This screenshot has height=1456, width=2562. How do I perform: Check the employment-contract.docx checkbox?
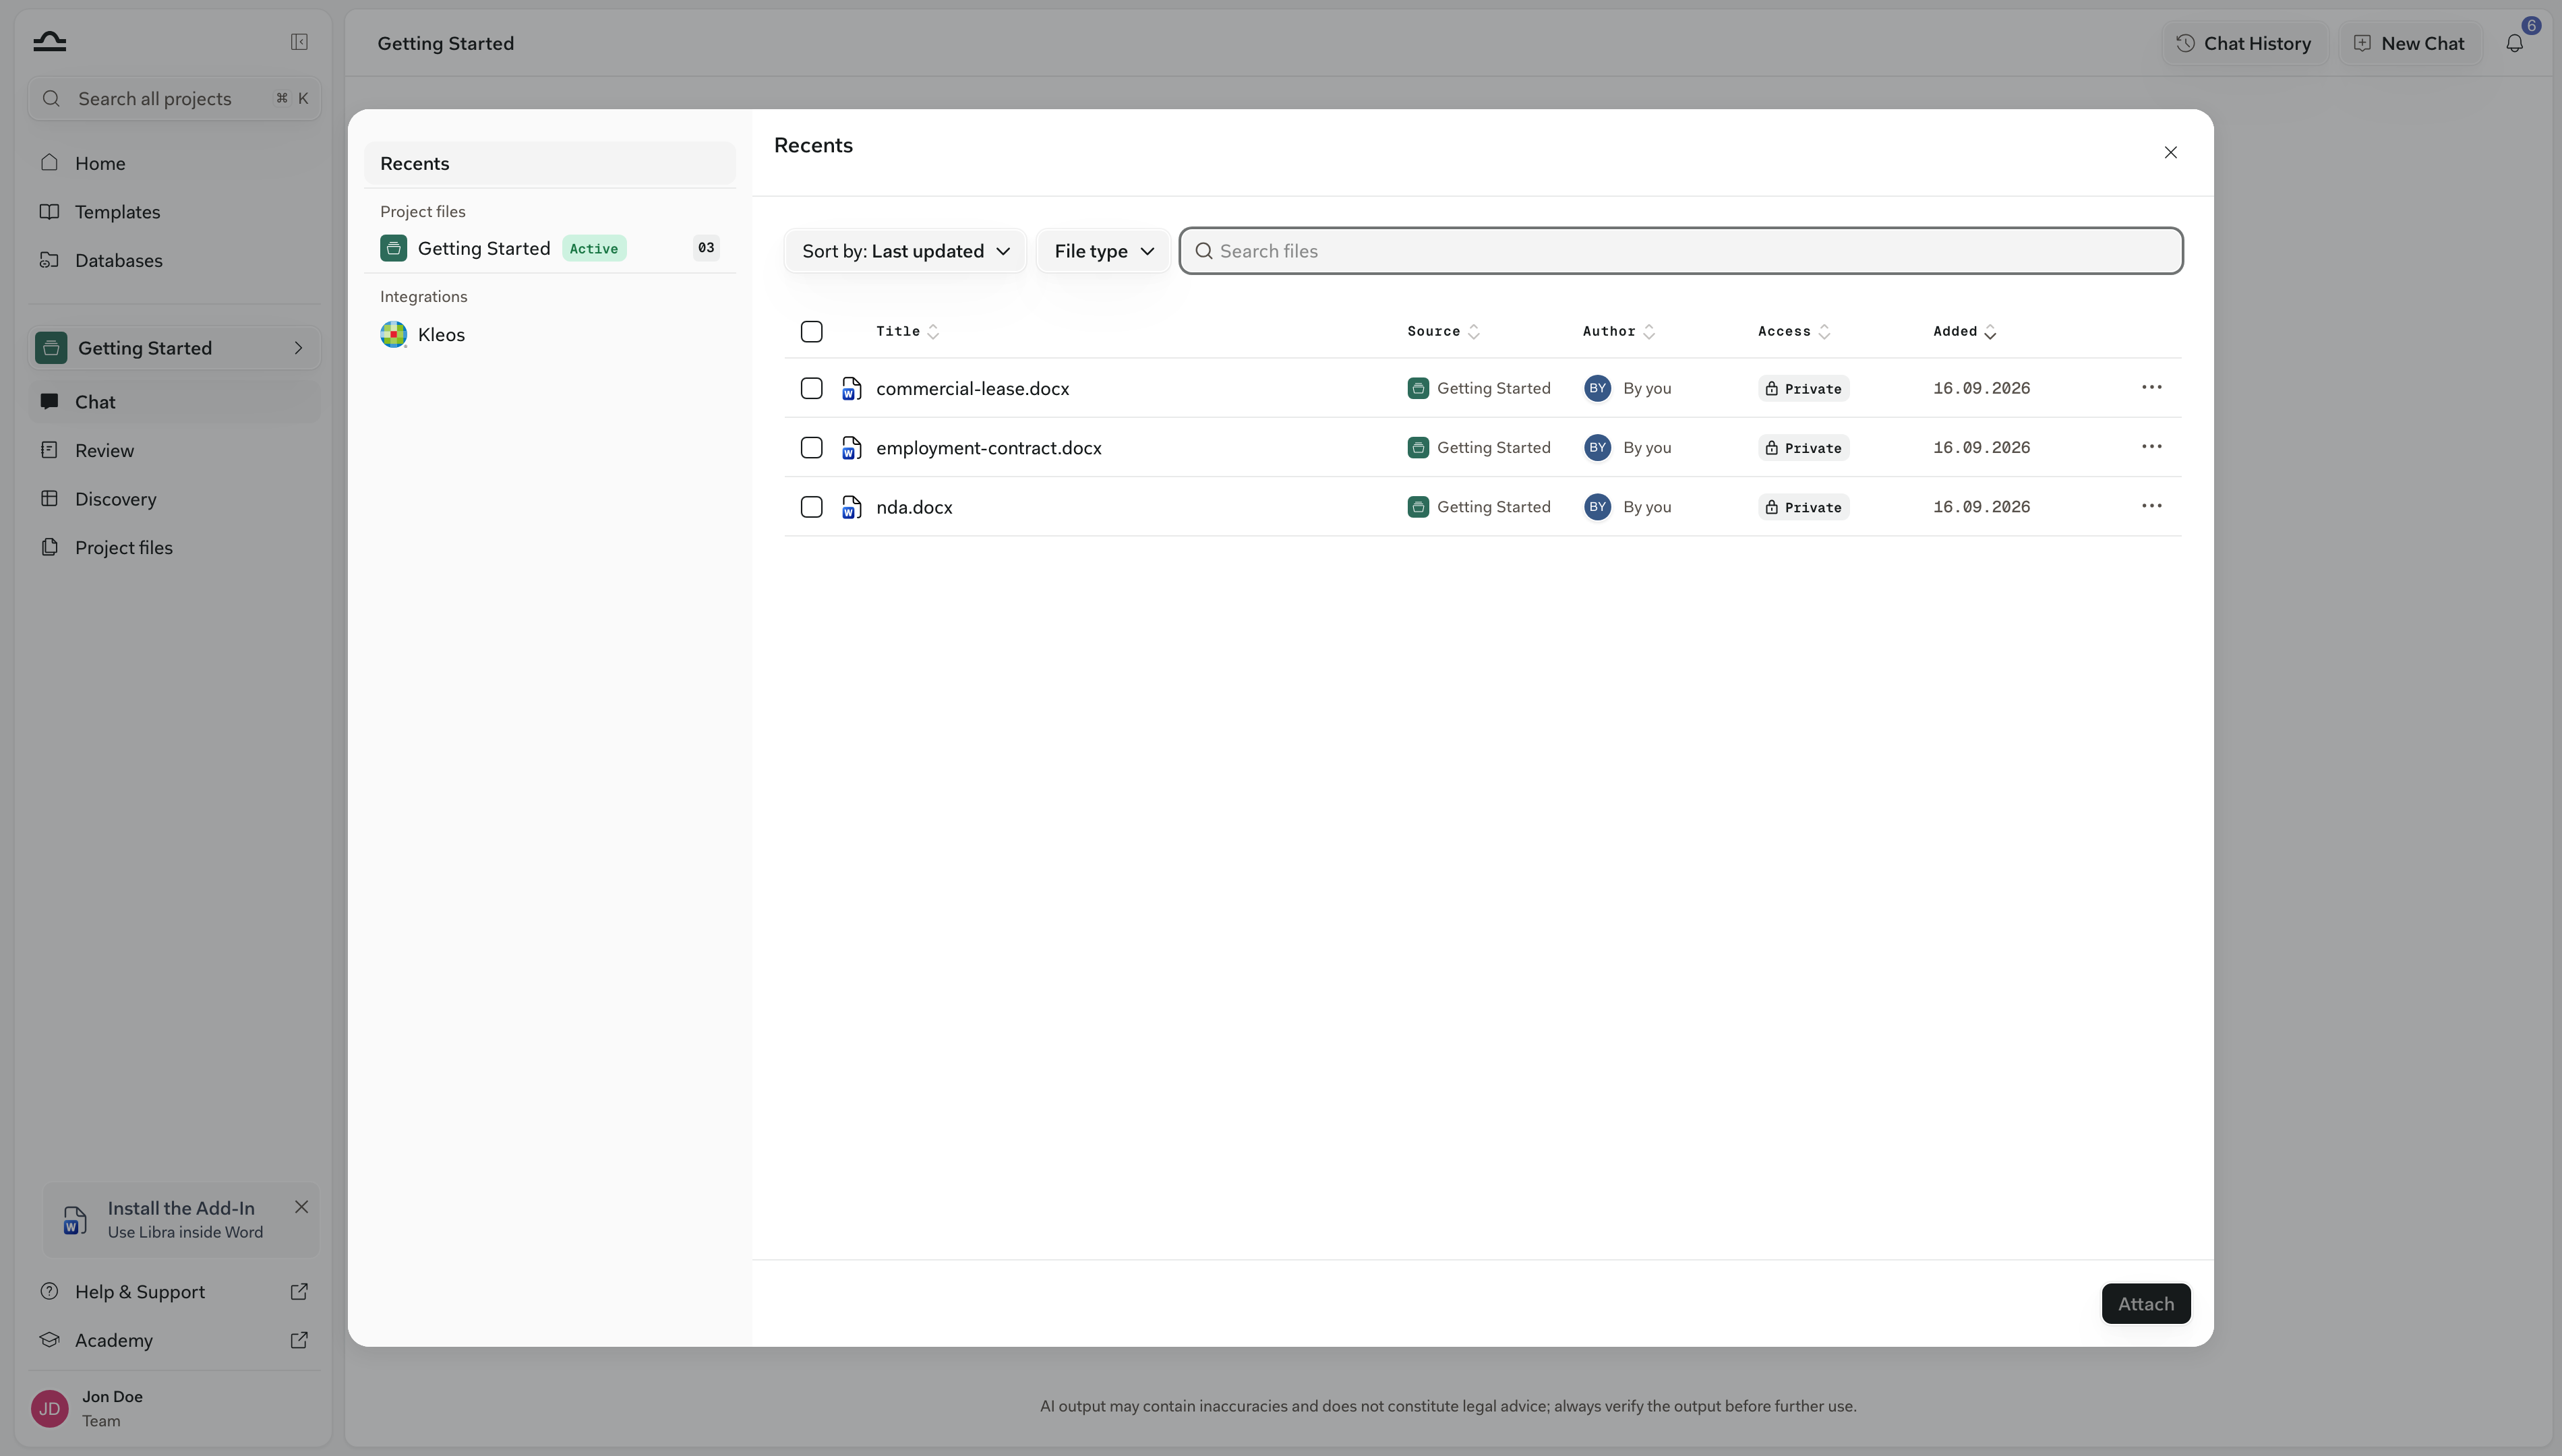point(811,447)
